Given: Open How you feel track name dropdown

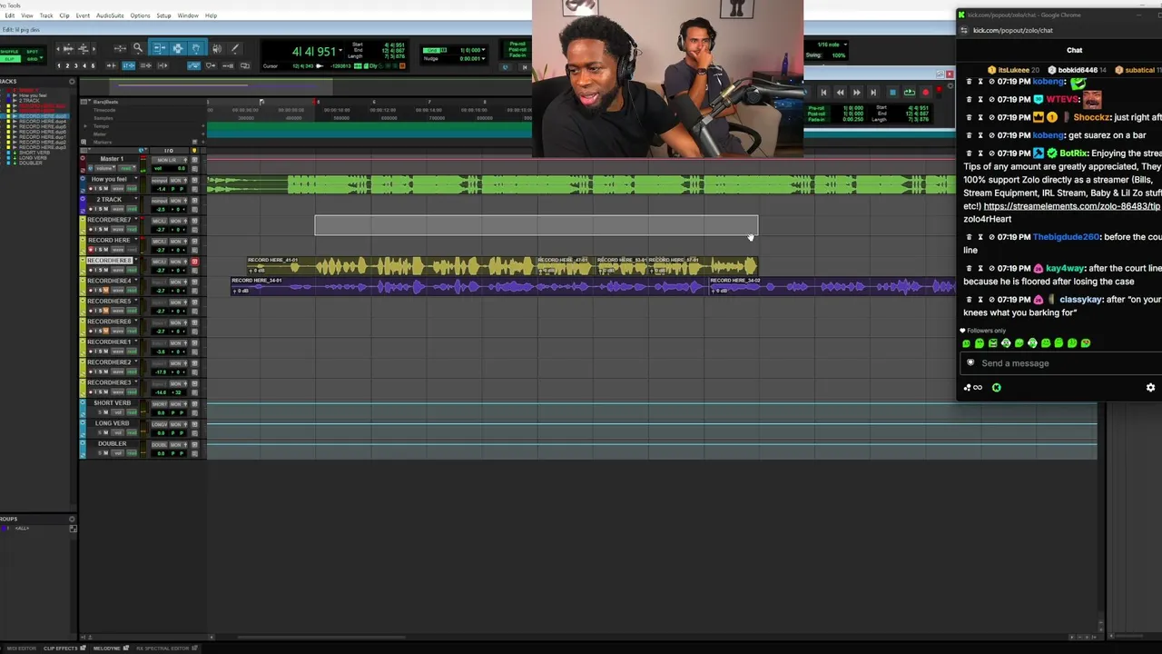Looking at the screenshot, I should pos(137,179).
